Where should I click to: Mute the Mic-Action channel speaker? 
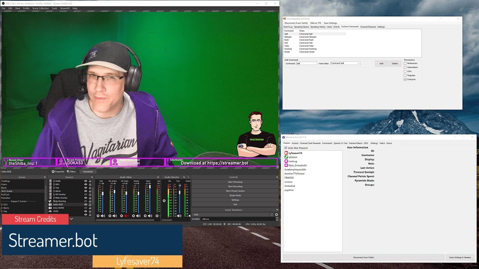click(x=115, y=216)
